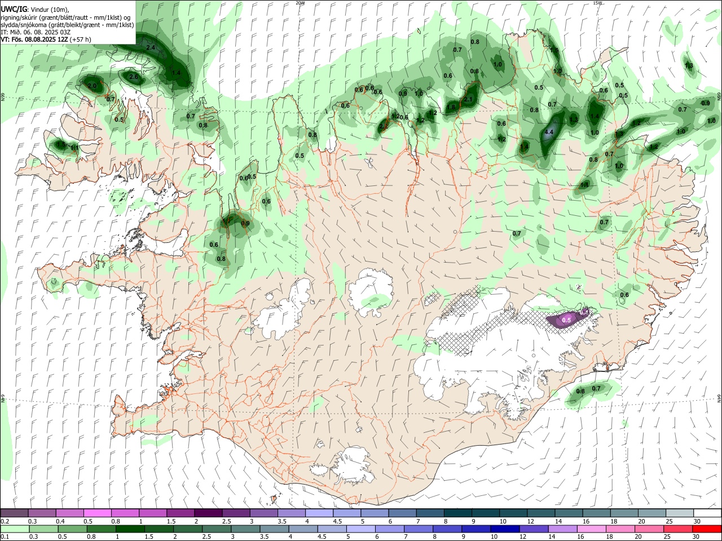Pick the bright red rain swatch at 30
The height and width of the screenshot is (541, 722).
(707, 529)
